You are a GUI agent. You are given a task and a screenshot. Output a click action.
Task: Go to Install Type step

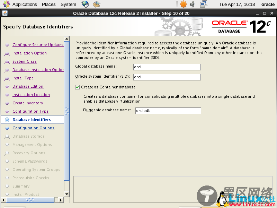(x=23, y=78)
